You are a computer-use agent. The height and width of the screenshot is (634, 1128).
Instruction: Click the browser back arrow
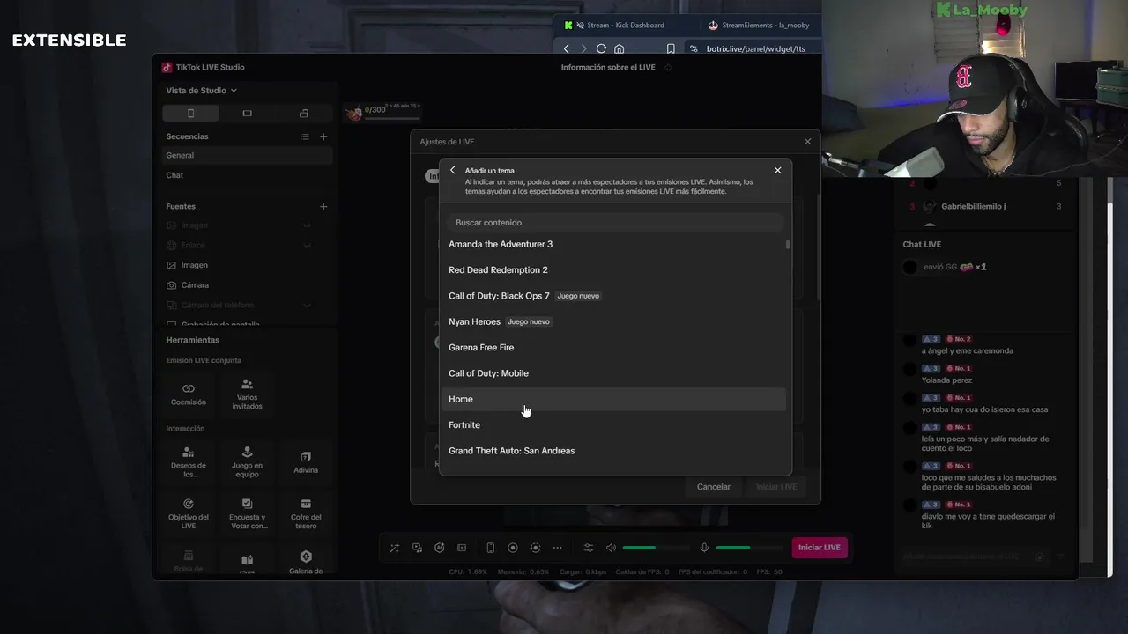click(x=566, y=49)
